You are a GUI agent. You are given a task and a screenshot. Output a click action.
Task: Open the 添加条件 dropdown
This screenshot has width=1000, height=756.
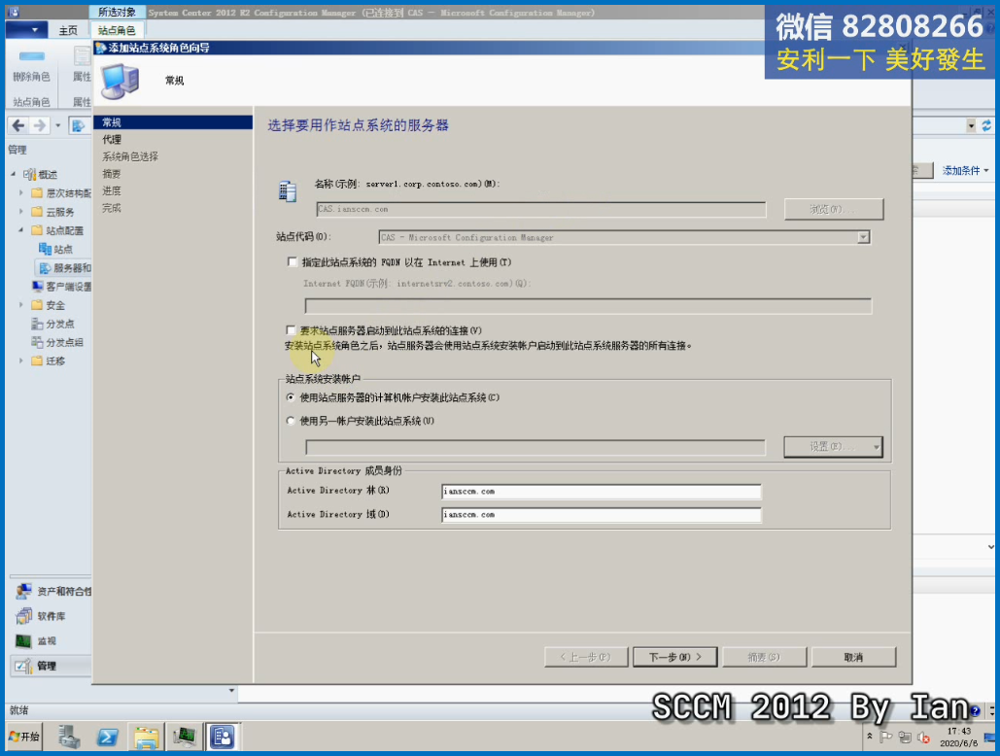click(x=966, y=170)
